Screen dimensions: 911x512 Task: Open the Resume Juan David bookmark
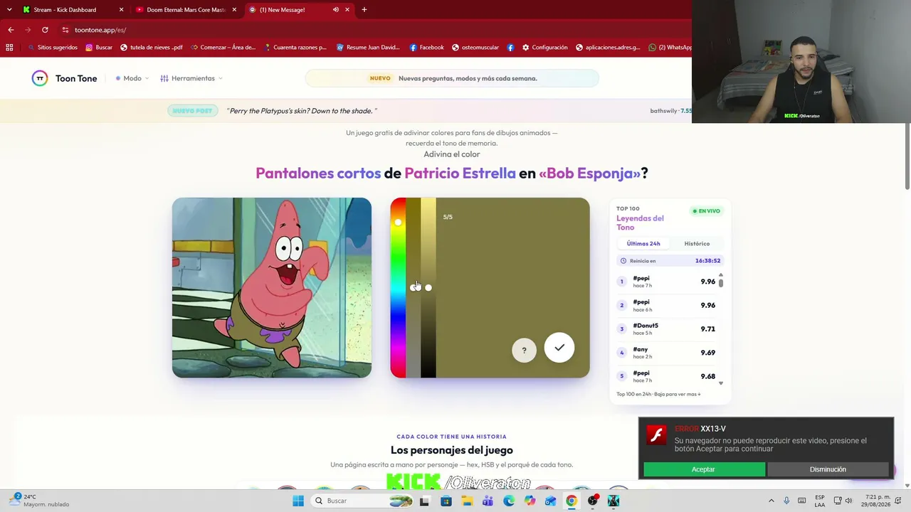[368, 48]
